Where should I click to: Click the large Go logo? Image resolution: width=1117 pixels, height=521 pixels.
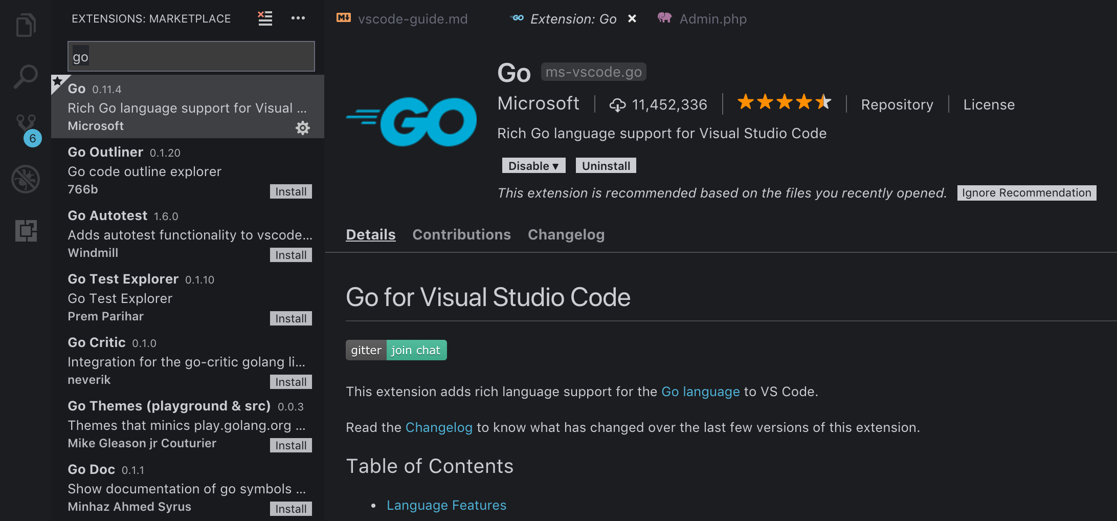[x=411, y=122]
